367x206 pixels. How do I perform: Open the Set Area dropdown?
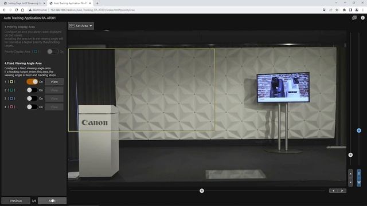tap(81, 26)
